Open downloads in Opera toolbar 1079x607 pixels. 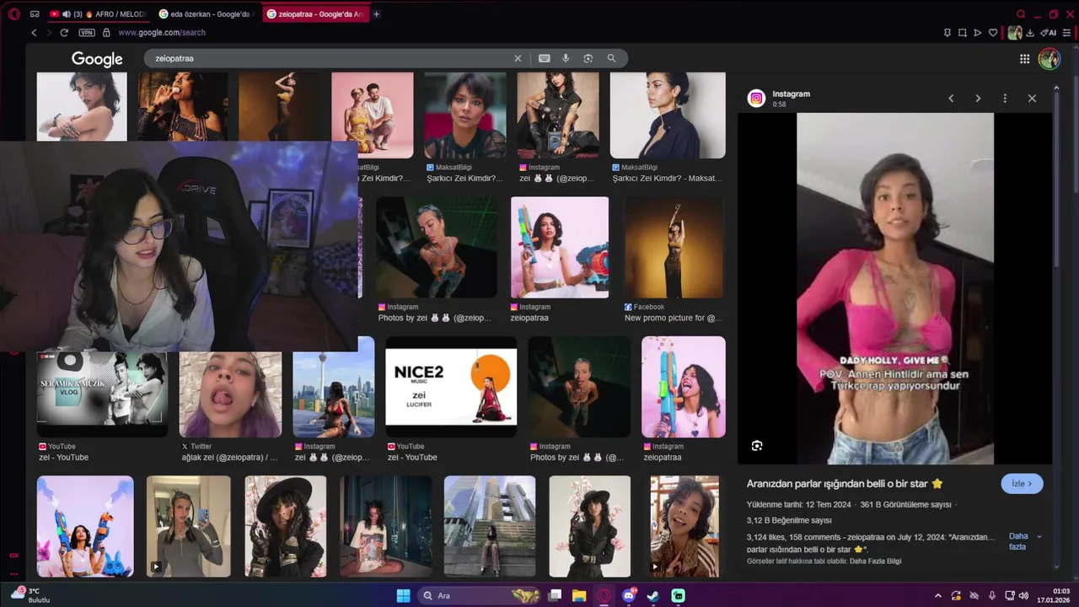(1030, 33)
